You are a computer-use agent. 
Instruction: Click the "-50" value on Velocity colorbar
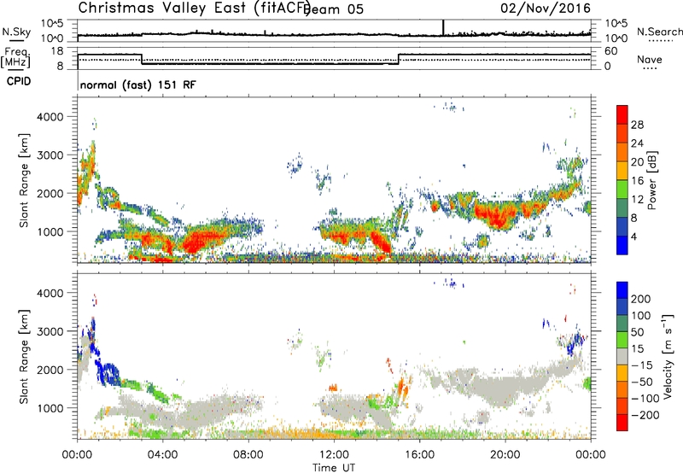pyautogui.click(x=641, y=382)
